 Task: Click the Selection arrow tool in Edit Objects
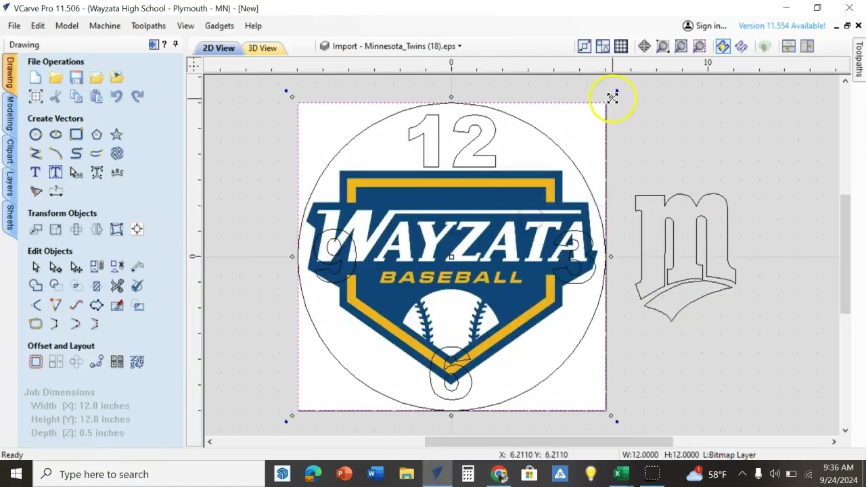[x=35, y=267]
